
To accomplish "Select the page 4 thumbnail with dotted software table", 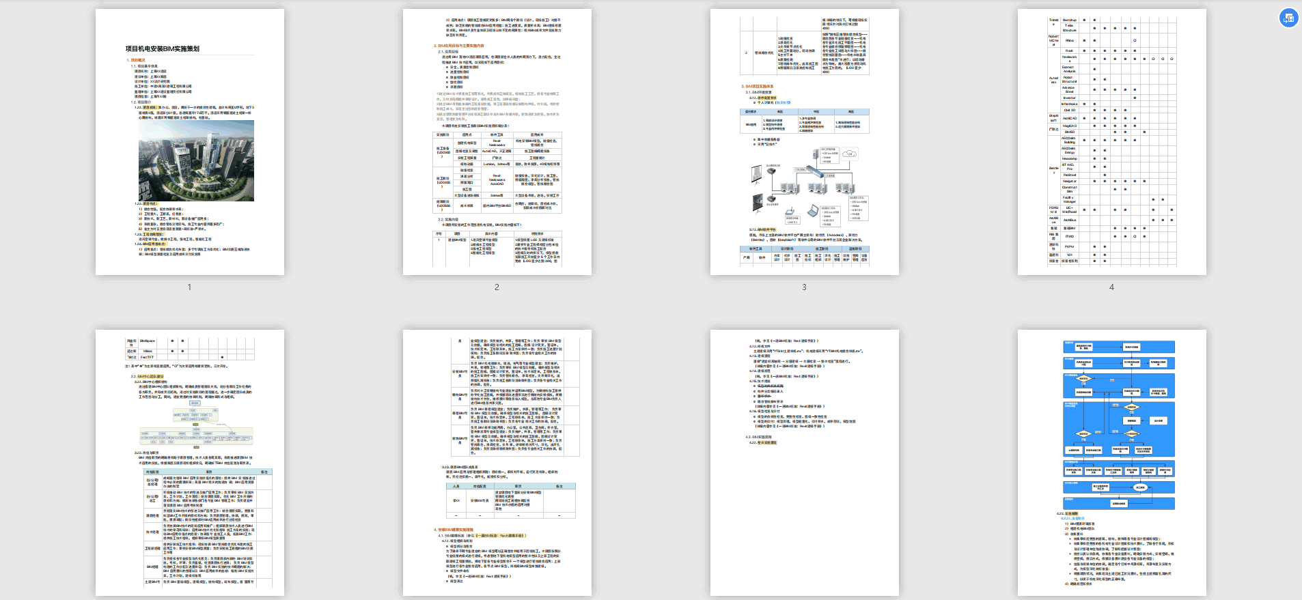I will click(x=1112, y=142).
